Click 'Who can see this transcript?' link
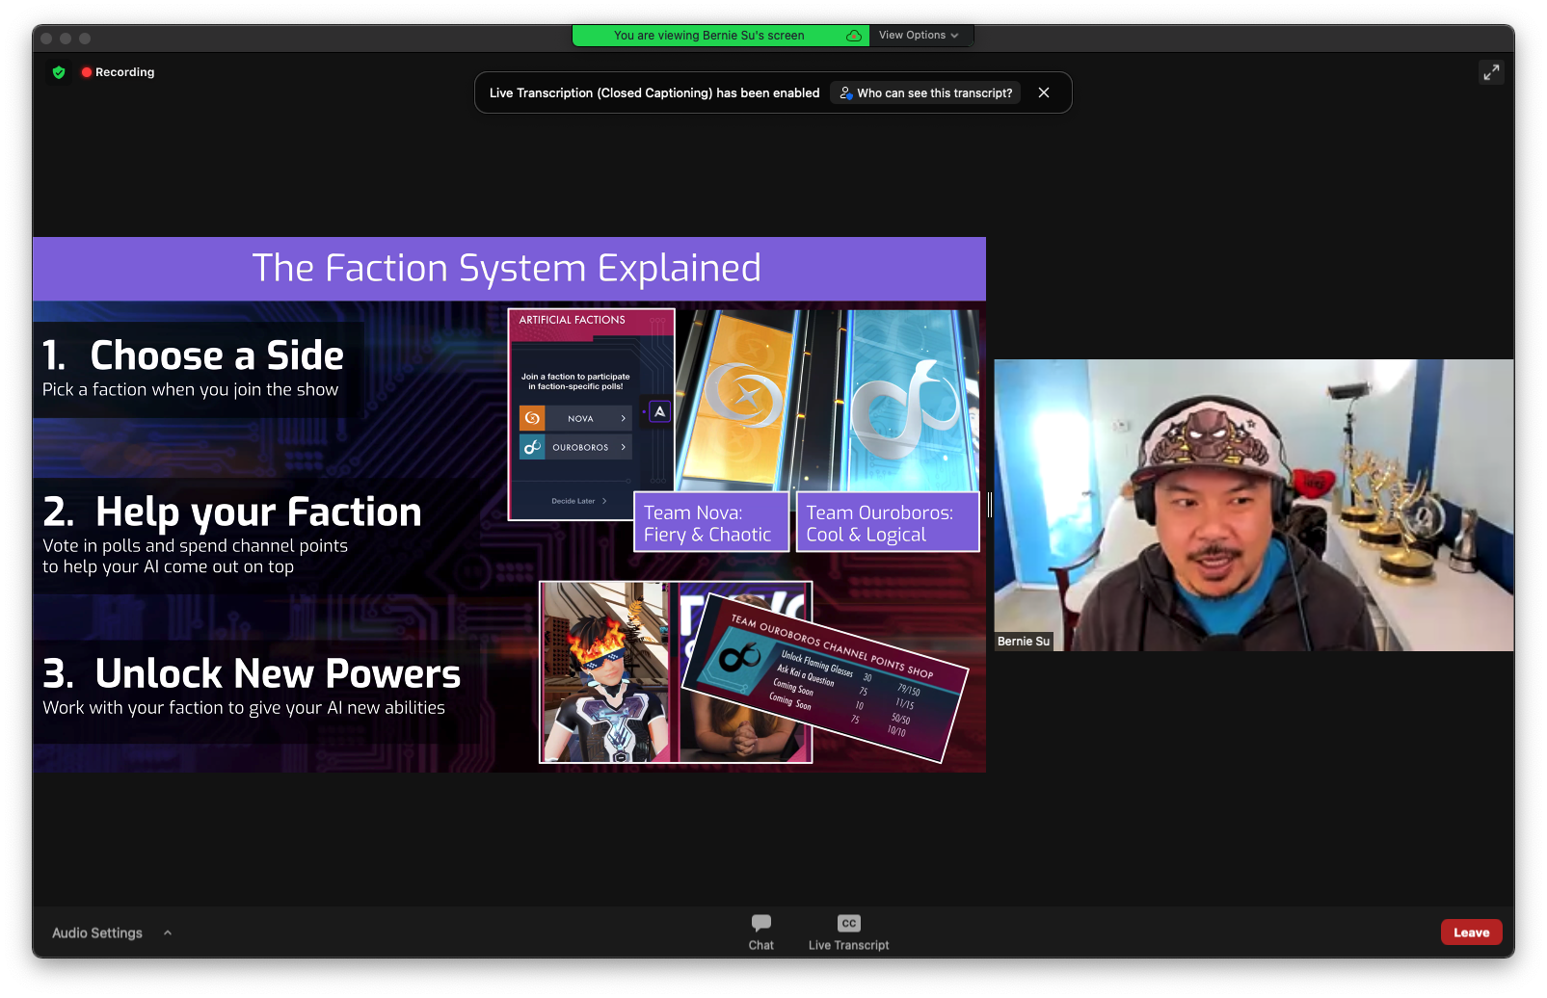Viewport: 1547px width, 998px height. (925, 92)
